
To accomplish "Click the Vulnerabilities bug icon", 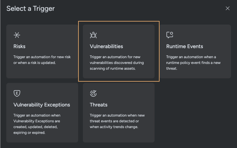I will tap(93, 35).
